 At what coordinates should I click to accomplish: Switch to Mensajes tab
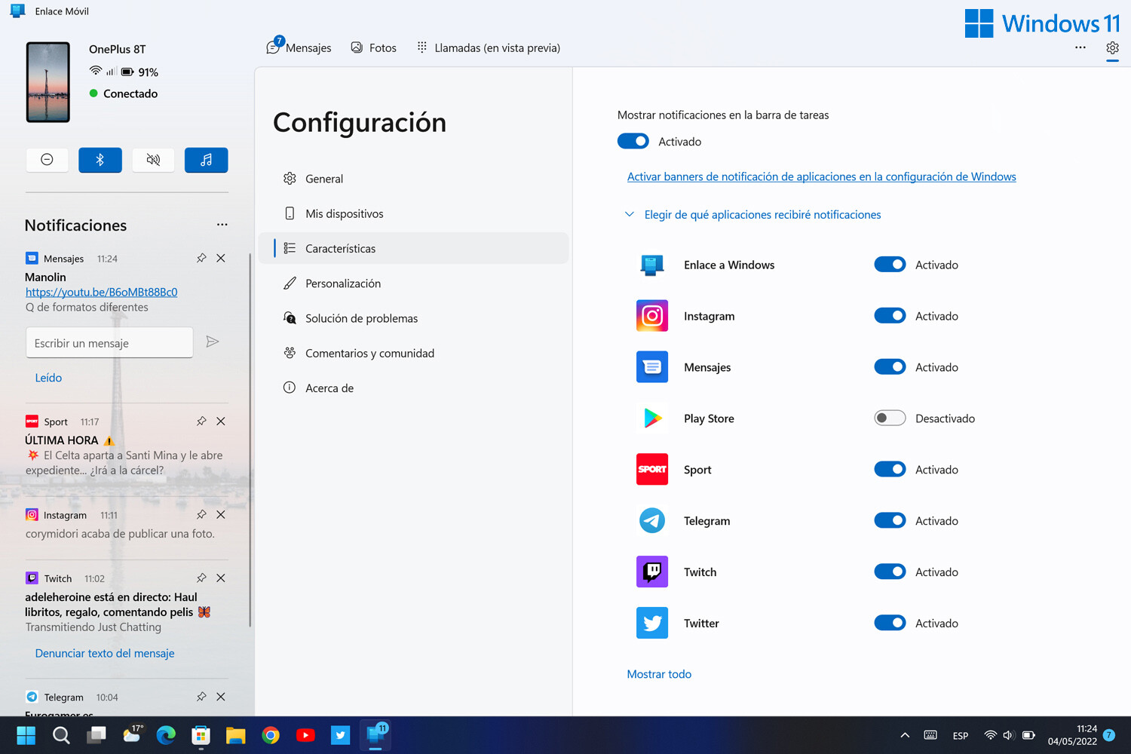(299, 48)
